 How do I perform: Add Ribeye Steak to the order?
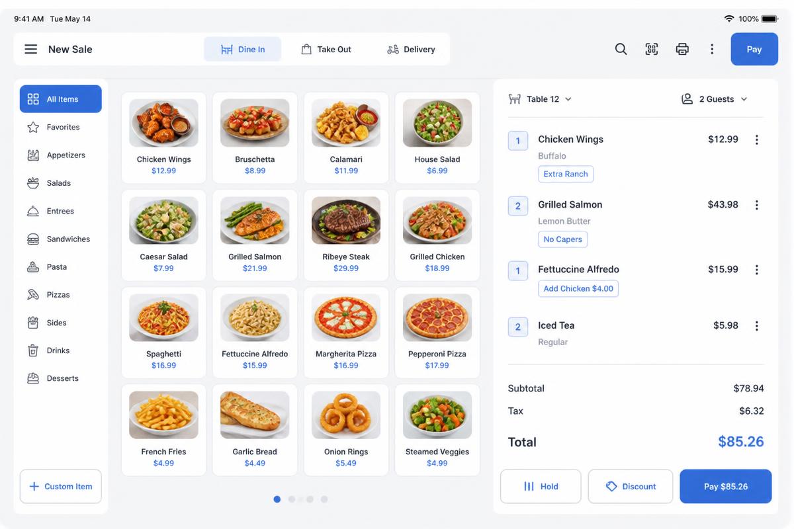pos(346,235)
